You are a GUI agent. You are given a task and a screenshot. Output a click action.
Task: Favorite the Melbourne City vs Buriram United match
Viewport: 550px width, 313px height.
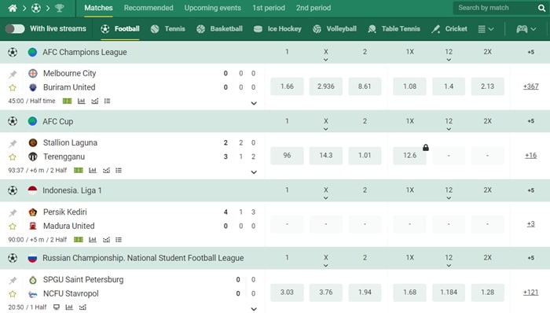tap(13, 88)
